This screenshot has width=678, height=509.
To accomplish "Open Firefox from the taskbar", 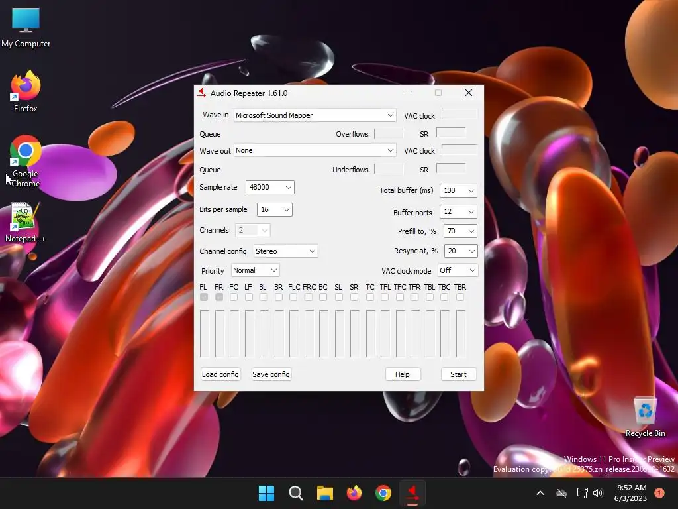I will tap(354, 493).
